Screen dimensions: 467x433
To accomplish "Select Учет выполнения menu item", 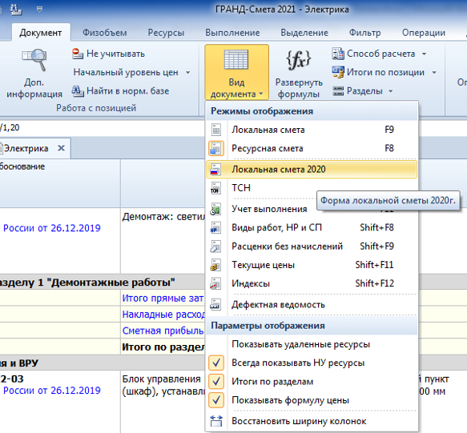I will pyautogui.click(x=312, y=209).
